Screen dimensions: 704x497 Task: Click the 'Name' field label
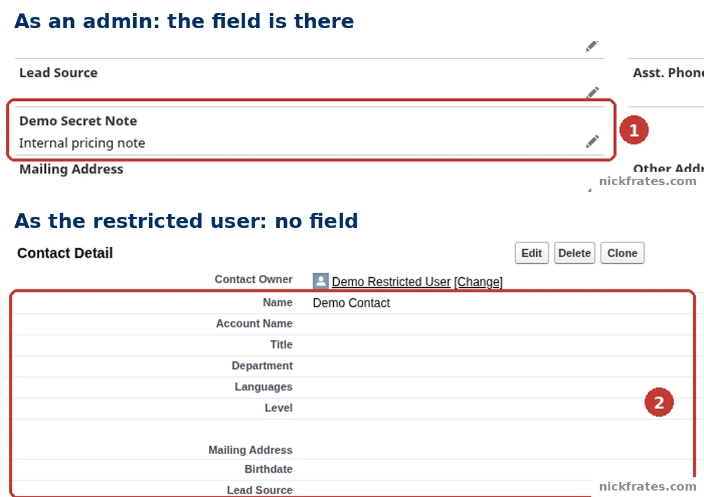[277, 302]
